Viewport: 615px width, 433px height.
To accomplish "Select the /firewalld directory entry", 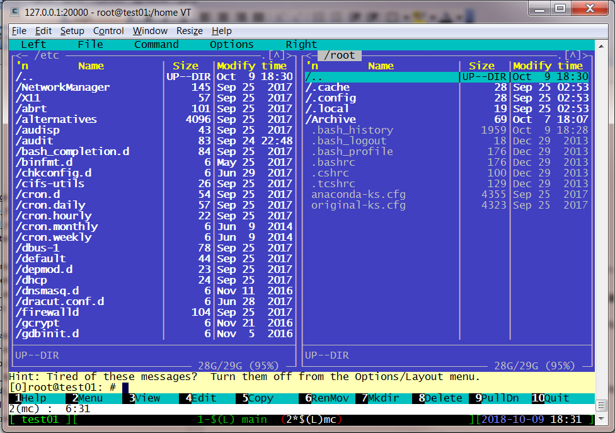I will (x=47, y=313).
